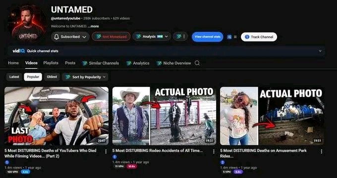
Task: Open the vidIQ Analysis dropdown
Action: coord(152,37)
